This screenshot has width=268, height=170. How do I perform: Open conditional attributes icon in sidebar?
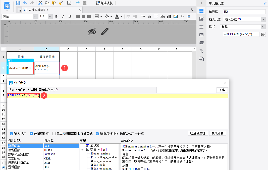click(x=201, y=43)
